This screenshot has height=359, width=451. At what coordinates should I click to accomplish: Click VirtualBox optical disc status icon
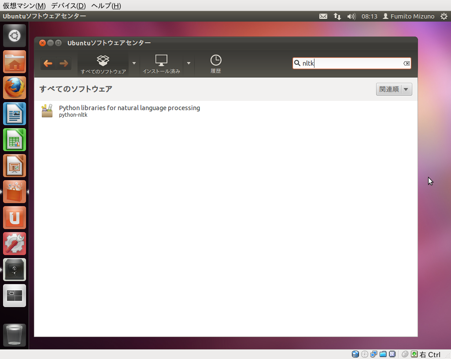[x=365, y=354]
